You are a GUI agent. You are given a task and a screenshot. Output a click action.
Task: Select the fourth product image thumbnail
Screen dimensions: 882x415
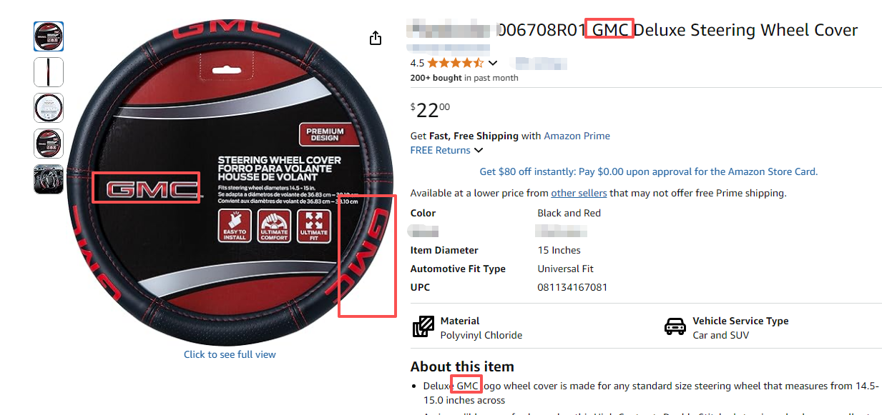tap(49, 144)
